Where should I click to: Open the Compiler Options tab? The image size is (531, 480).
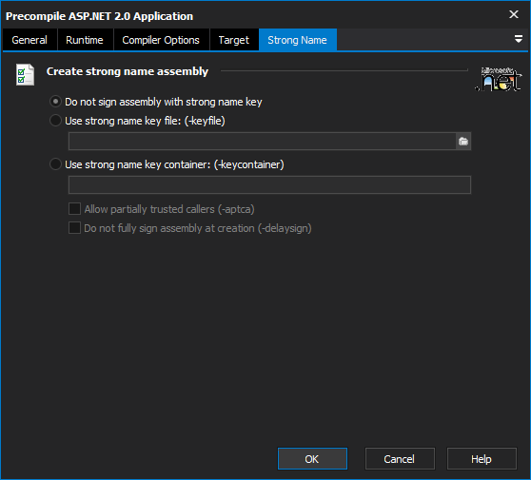(x=161, y=40)
